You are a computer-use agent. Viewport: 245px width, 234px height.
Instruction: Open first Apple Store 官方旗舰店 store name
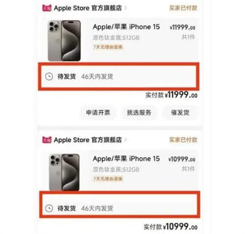(x=88, y=8)
